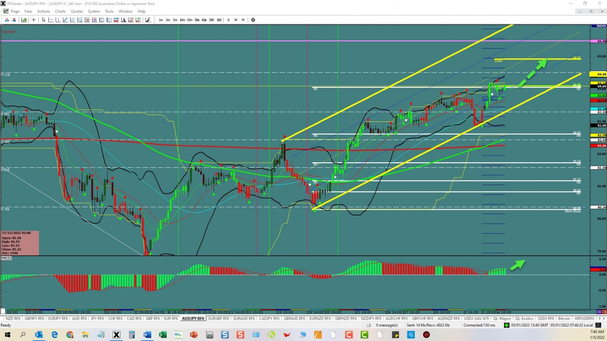Switch chart to 5m timeframe
This screenshot has width=607, height=341.
(x=175, y=20)
